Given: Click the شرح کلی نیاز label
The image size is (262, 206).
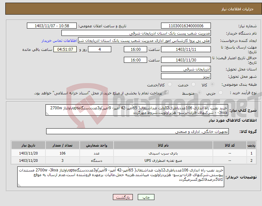Looking at the screenshot, I should [243, 110].
